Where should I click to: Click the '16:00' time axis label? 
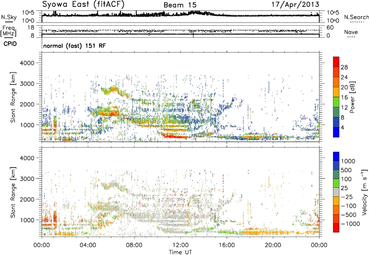(227, 245)
